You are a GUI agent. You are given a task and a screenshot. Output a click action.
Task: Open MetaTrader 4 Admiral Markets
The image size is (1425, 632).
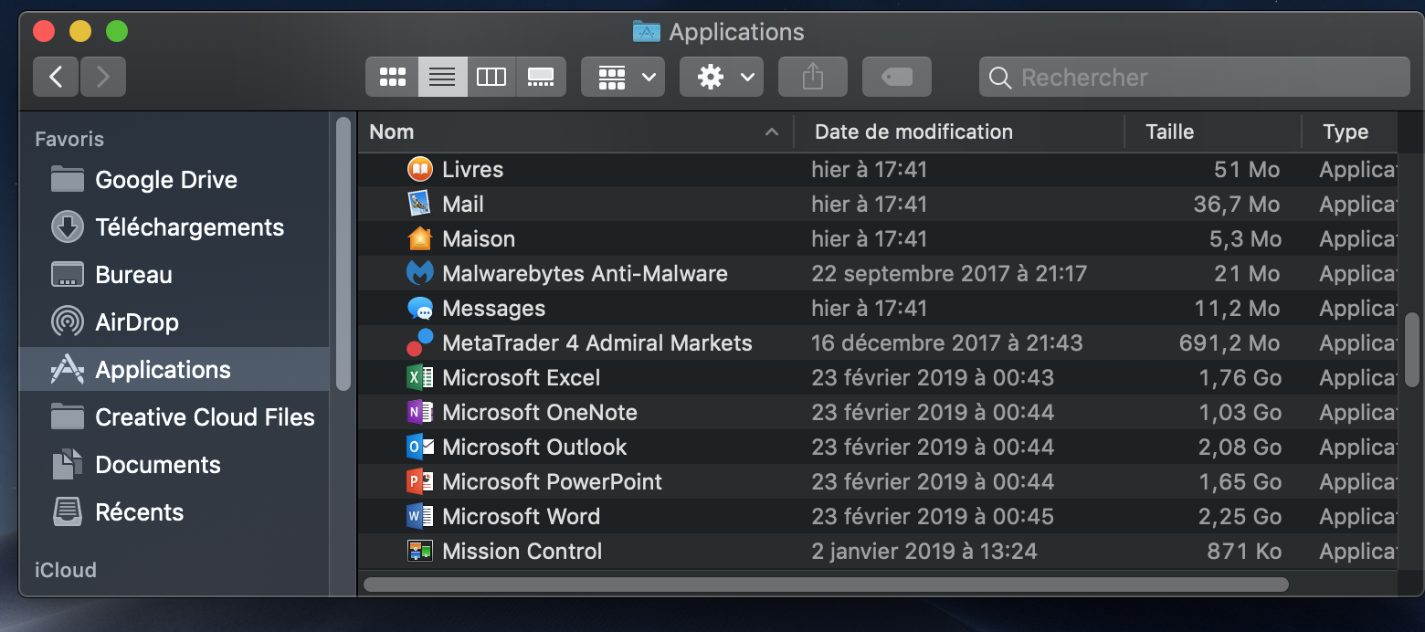pos(597,342)
